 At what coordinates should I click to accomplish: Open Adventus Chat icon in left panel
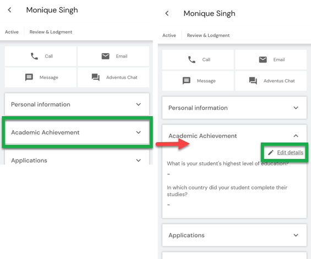coord(96,77)
